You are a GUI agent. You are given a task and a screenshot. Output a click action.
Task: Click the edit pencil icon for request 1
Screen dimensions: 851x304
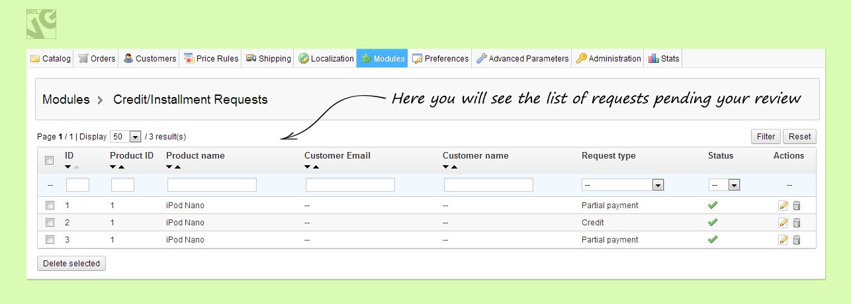click(784, 206)
